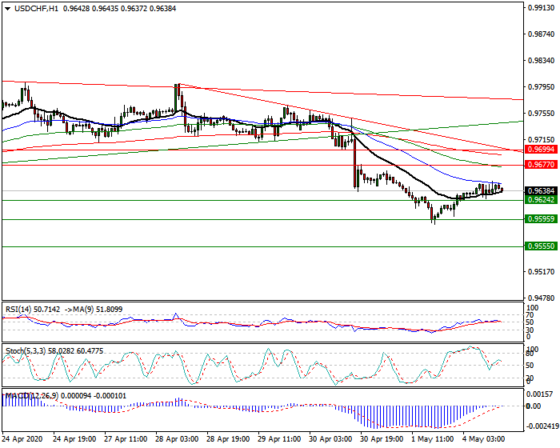Select the 0.94780 price scale value
The height and width of the screenshot is (448, 560).
click(542, 298)
